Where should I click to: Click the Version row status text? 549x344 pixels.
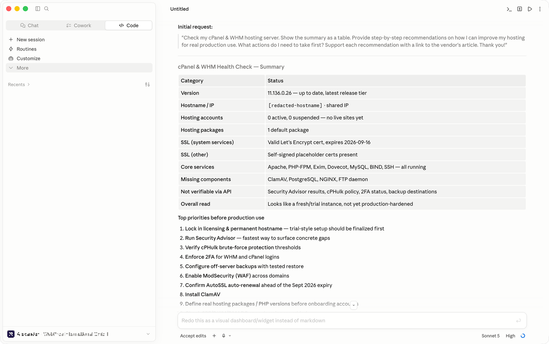[x=317, y=93]
